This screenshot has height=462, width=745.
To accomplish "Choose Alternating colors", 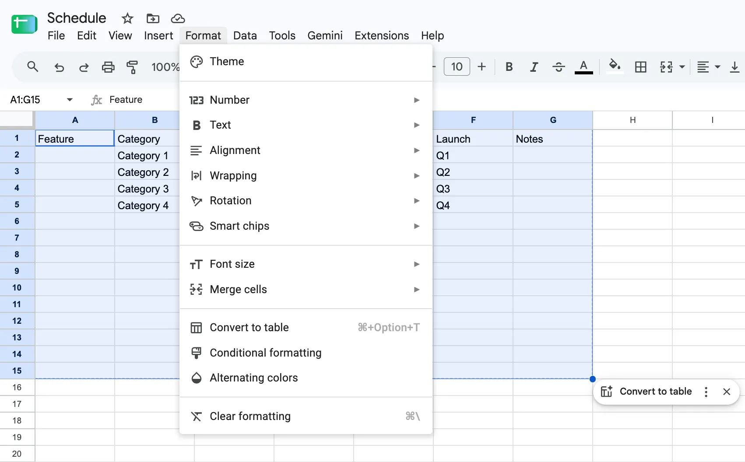I will [306, 378].
